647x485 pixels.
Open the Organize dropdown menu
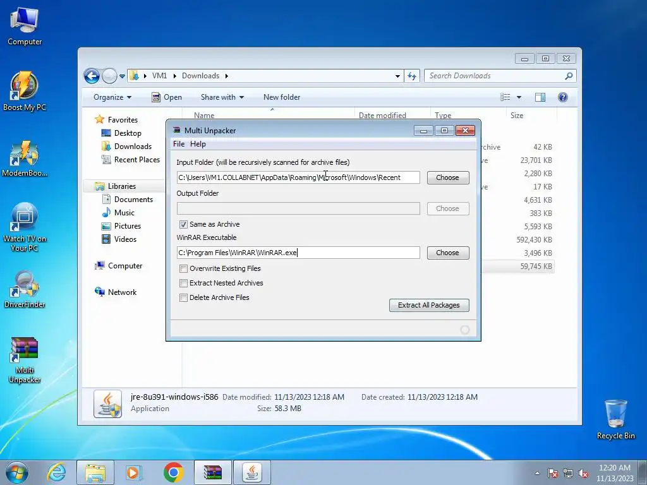(112, 97)
